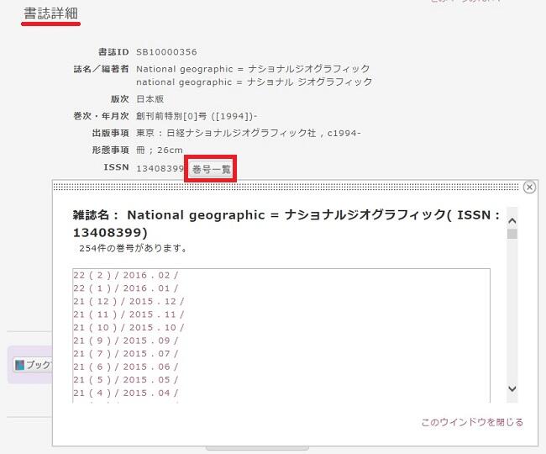Click bibliographic ID SB10000356
This screenshot has width=546, height=454.
166,52
